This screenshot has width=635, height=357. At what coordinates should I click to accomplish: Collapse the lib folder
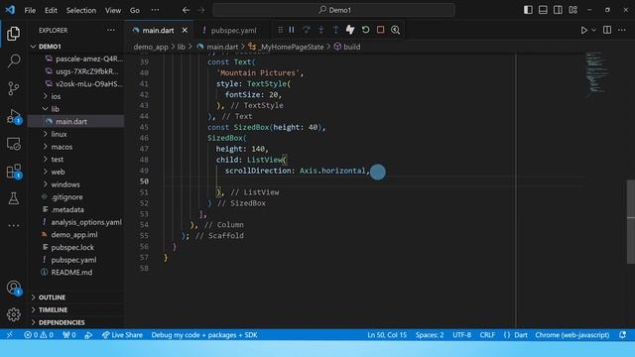(56, 109)
